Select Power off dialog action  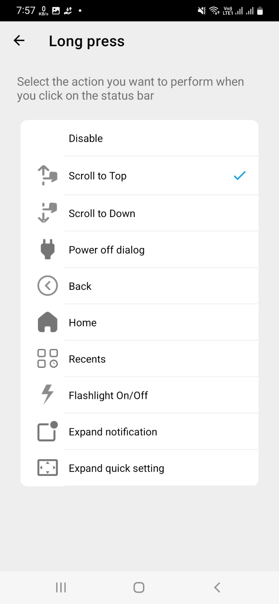point(106,250)
